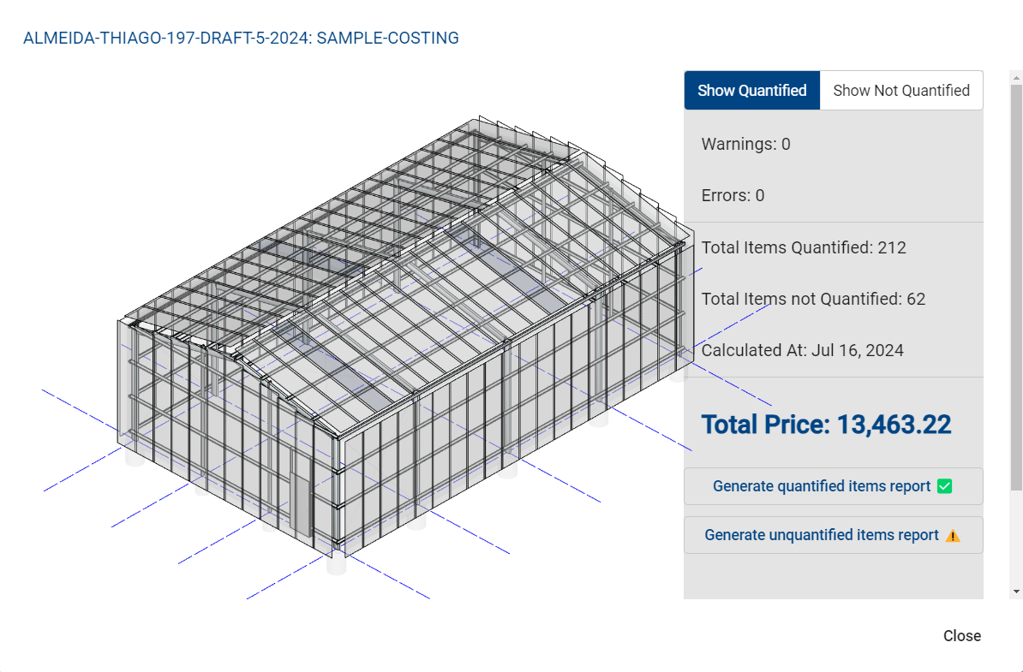Image resolution: width=1023 pixels, height=672 pixels.
Task: Click the side panel scrollbar thumb
Action: click(1016, 288)
